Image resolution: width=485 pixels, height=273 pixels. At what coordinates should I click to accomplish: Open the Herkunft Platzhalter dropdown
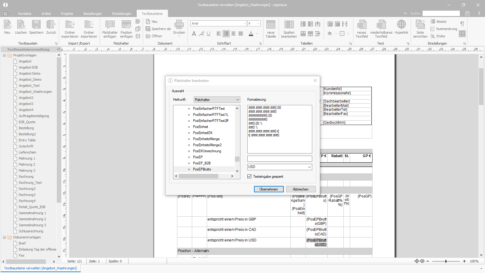click(x=217, y=100)
